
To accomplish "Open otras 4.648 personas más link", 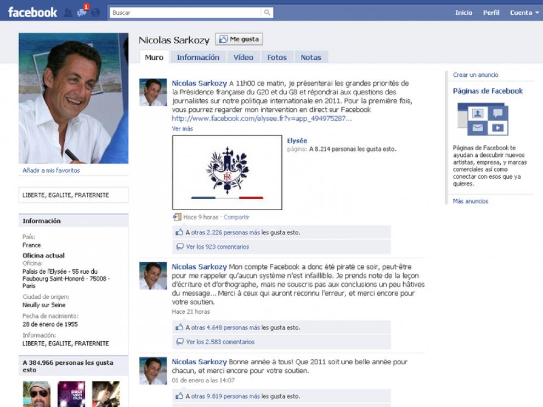I will click(x=225, y=327).
